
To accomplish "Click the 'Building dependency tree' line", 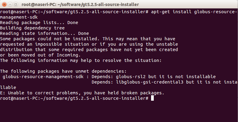I will pyautogui.click(x=32, y=28).
